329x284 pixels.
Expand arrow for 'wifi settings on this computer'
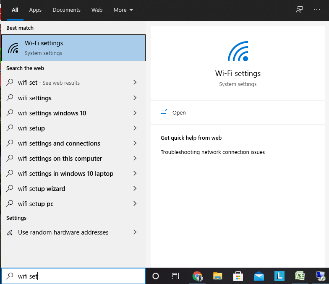click(x=135, y=158)
